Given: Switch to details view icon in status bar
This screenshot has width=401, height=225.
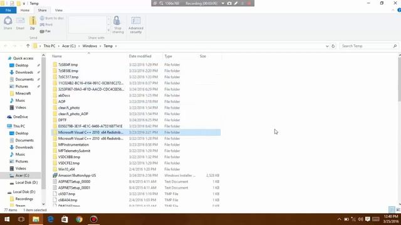Looking at the screenshot, I should point(392,210).
